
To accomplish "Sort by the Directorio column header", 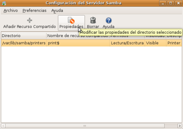I will tap(23, 36).
